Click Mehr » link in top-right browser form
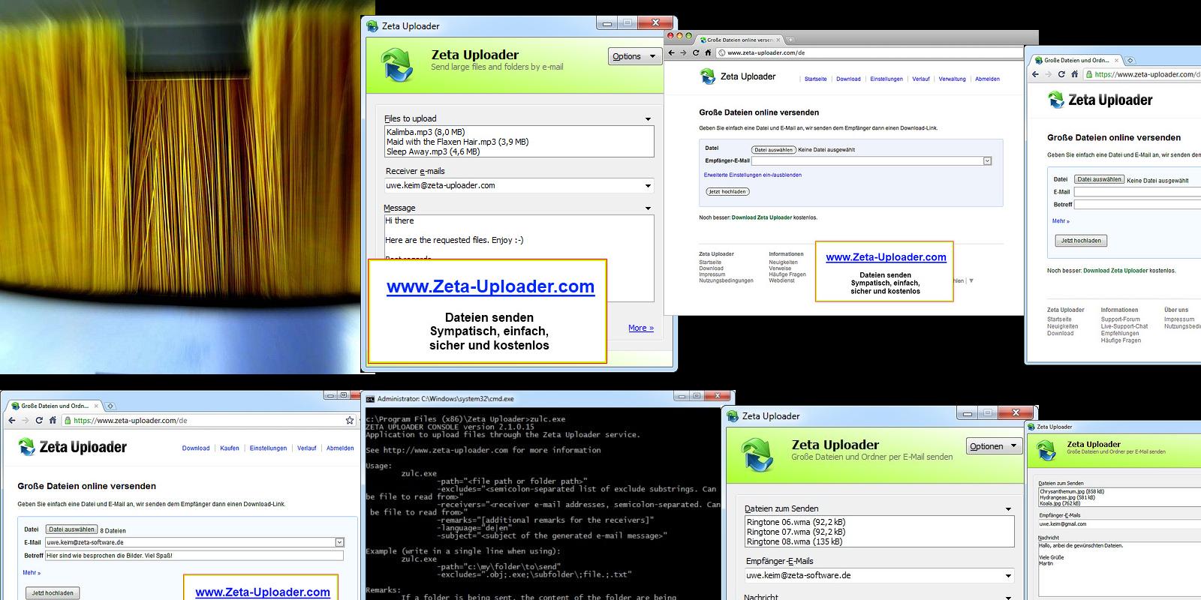 click(1061, 221)
